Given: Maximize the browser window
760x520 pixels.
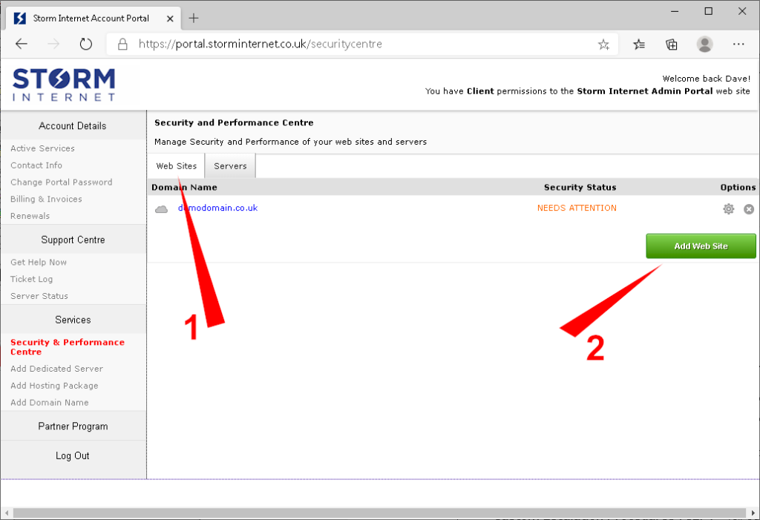Looking at the screenshot, I should 709,11.
